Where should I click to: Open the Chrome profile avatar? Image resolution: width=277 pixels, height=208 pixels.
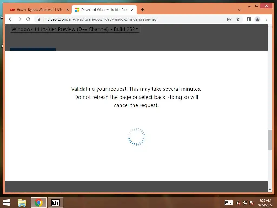pyautogui.click(x=258, y=19)
